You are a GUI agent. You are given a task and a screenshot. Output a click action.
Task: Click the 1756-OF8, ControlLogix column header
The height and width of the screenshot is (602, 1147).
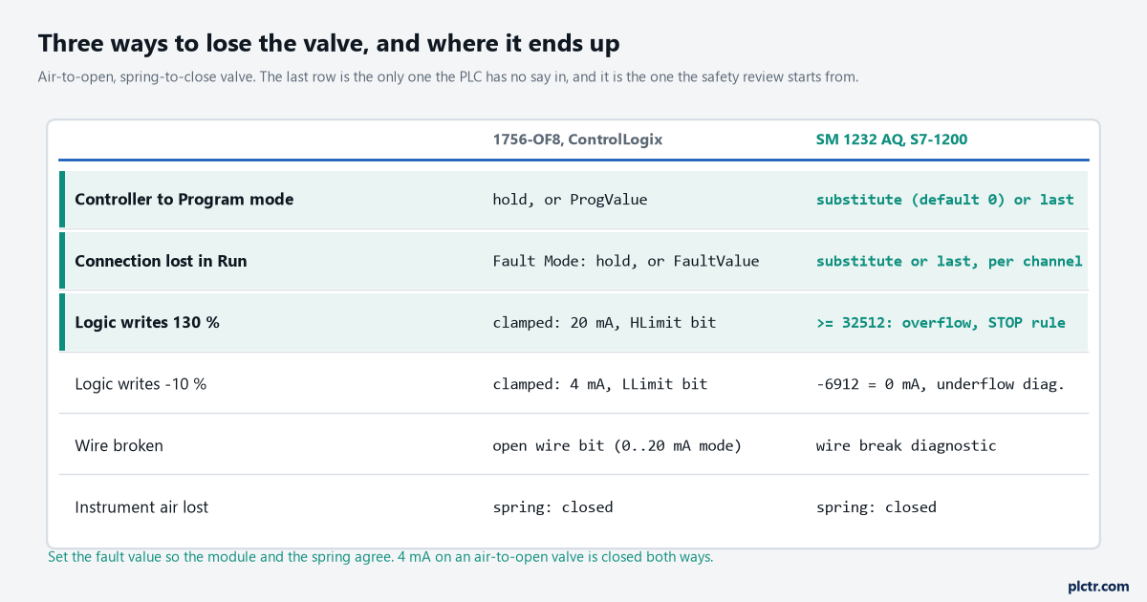pyautogui.click(x=577, y=140)
